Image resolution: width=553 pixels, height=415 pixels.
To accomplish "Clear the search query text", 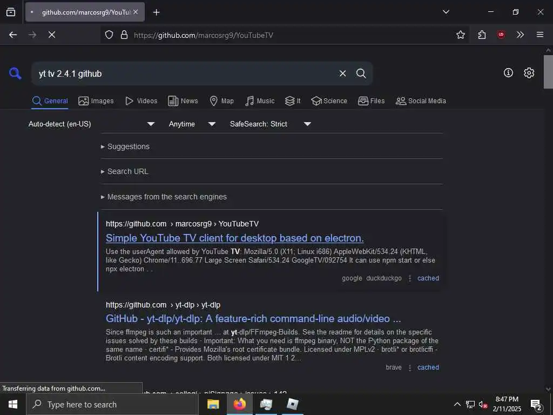I will [x=342, y=73].
